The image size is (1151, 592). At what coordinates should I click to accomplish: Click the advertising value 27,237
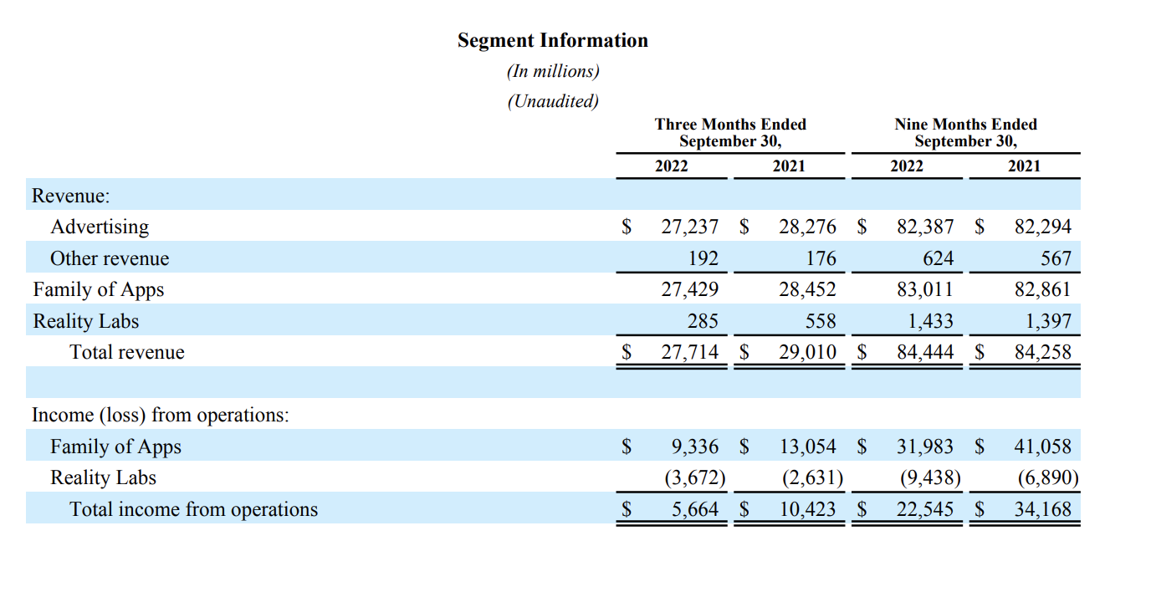point(689,227)
